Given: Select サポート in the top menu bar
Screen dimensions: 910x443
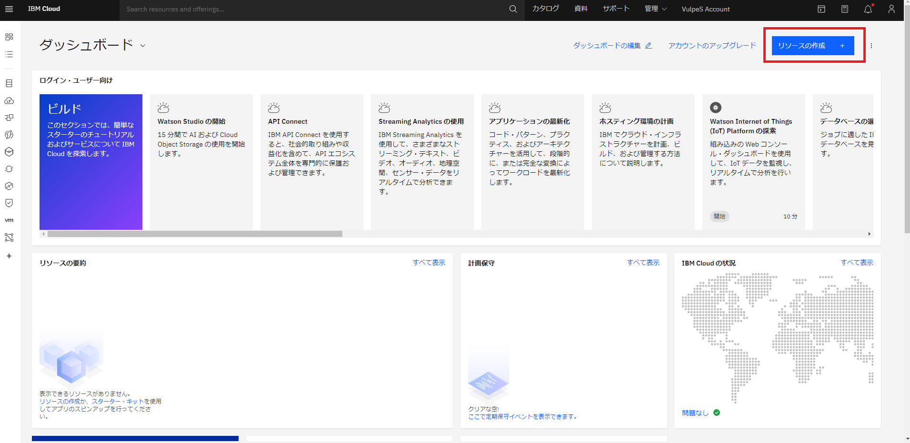Looking at the screenshot, I should tap(615, 9).
